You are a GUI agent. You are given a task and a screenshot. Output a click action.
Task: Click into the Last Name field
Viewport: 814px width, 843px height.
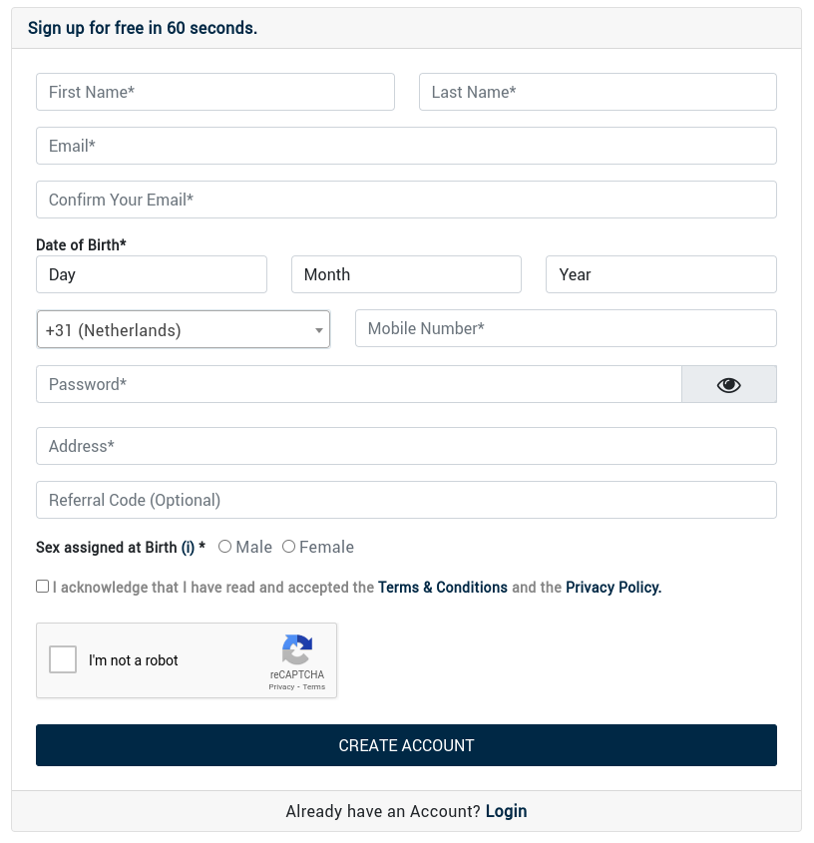pos(598,92)
